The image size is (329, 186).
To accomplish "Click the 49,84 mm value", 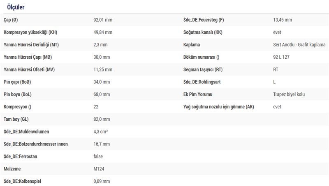I will [103, 32].
